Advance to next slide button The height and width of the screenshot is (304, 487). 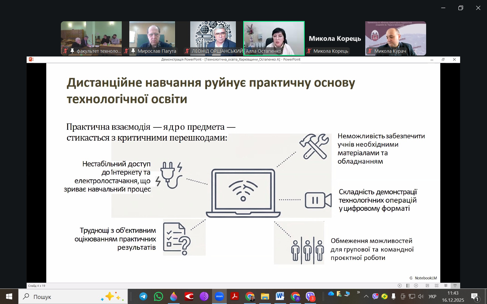click(416, 286)
